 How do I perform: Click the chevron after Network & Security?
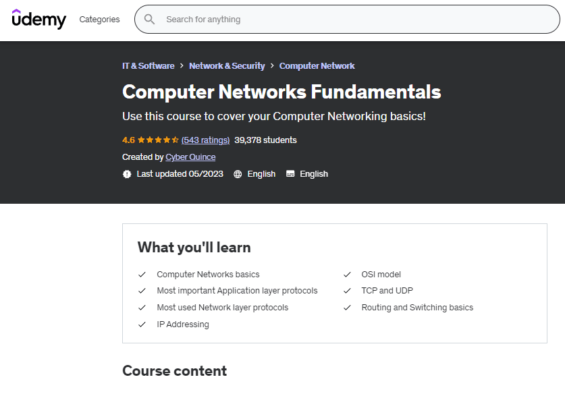[x=272, y=66]
